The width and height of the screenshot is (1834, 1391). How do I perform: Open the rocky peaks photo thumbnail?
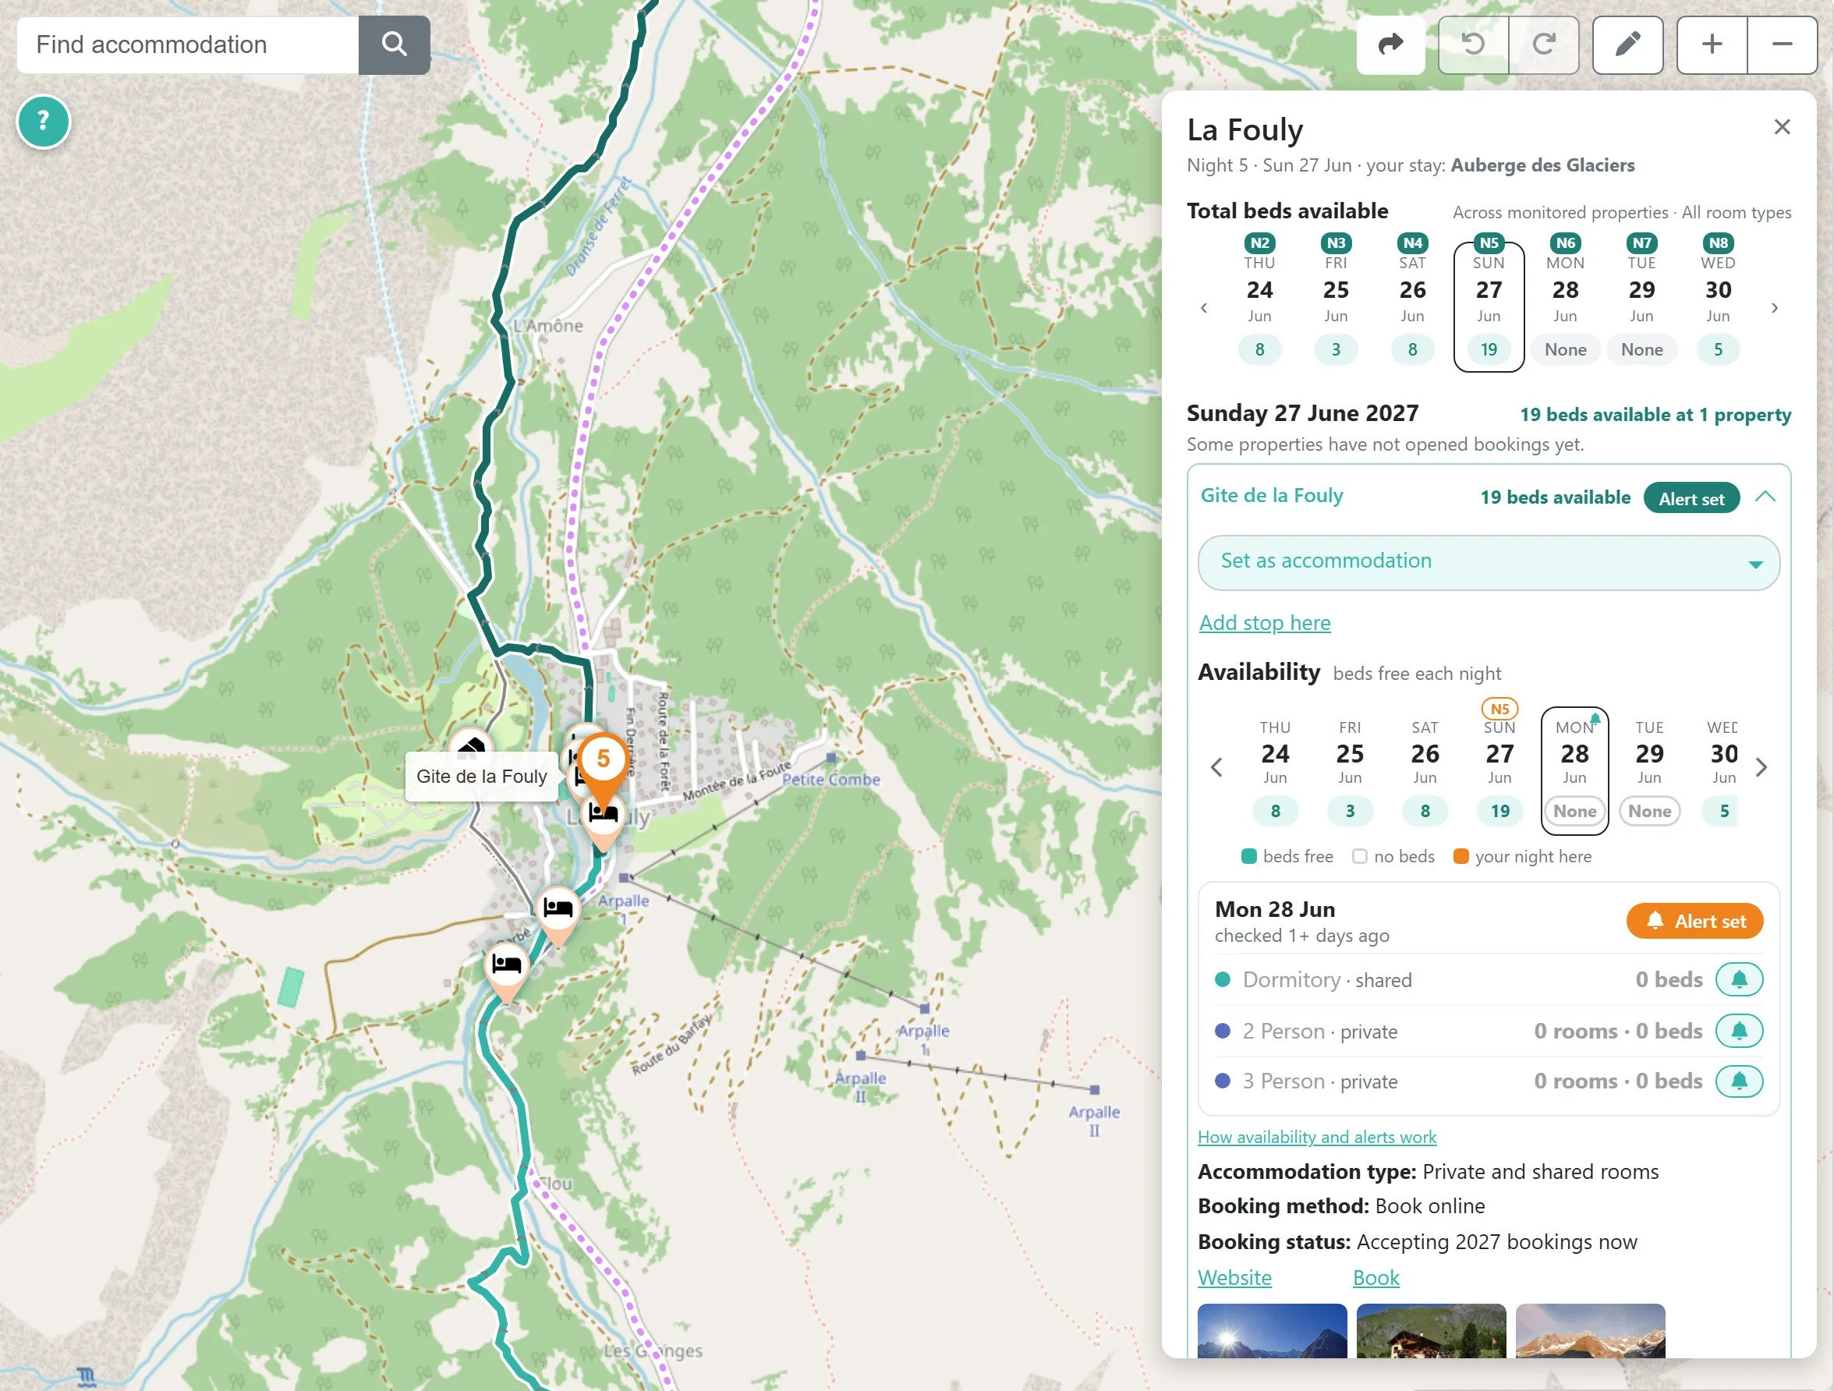[x=1589, y=1330]
